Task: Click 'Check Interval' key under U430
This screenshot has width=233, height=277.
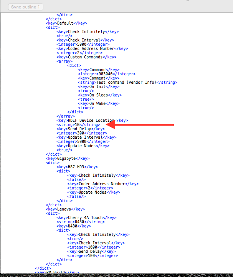Action: click(96, 243)
